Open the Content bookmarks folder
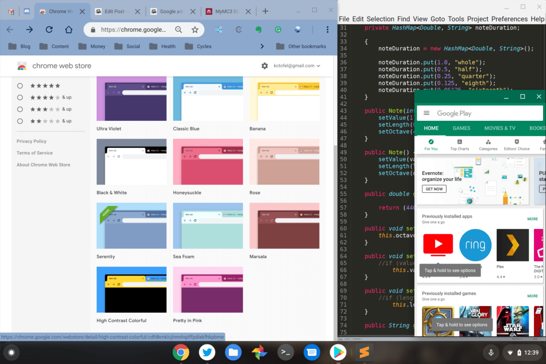This screenshot has height=364, width=546. [54, 46]
